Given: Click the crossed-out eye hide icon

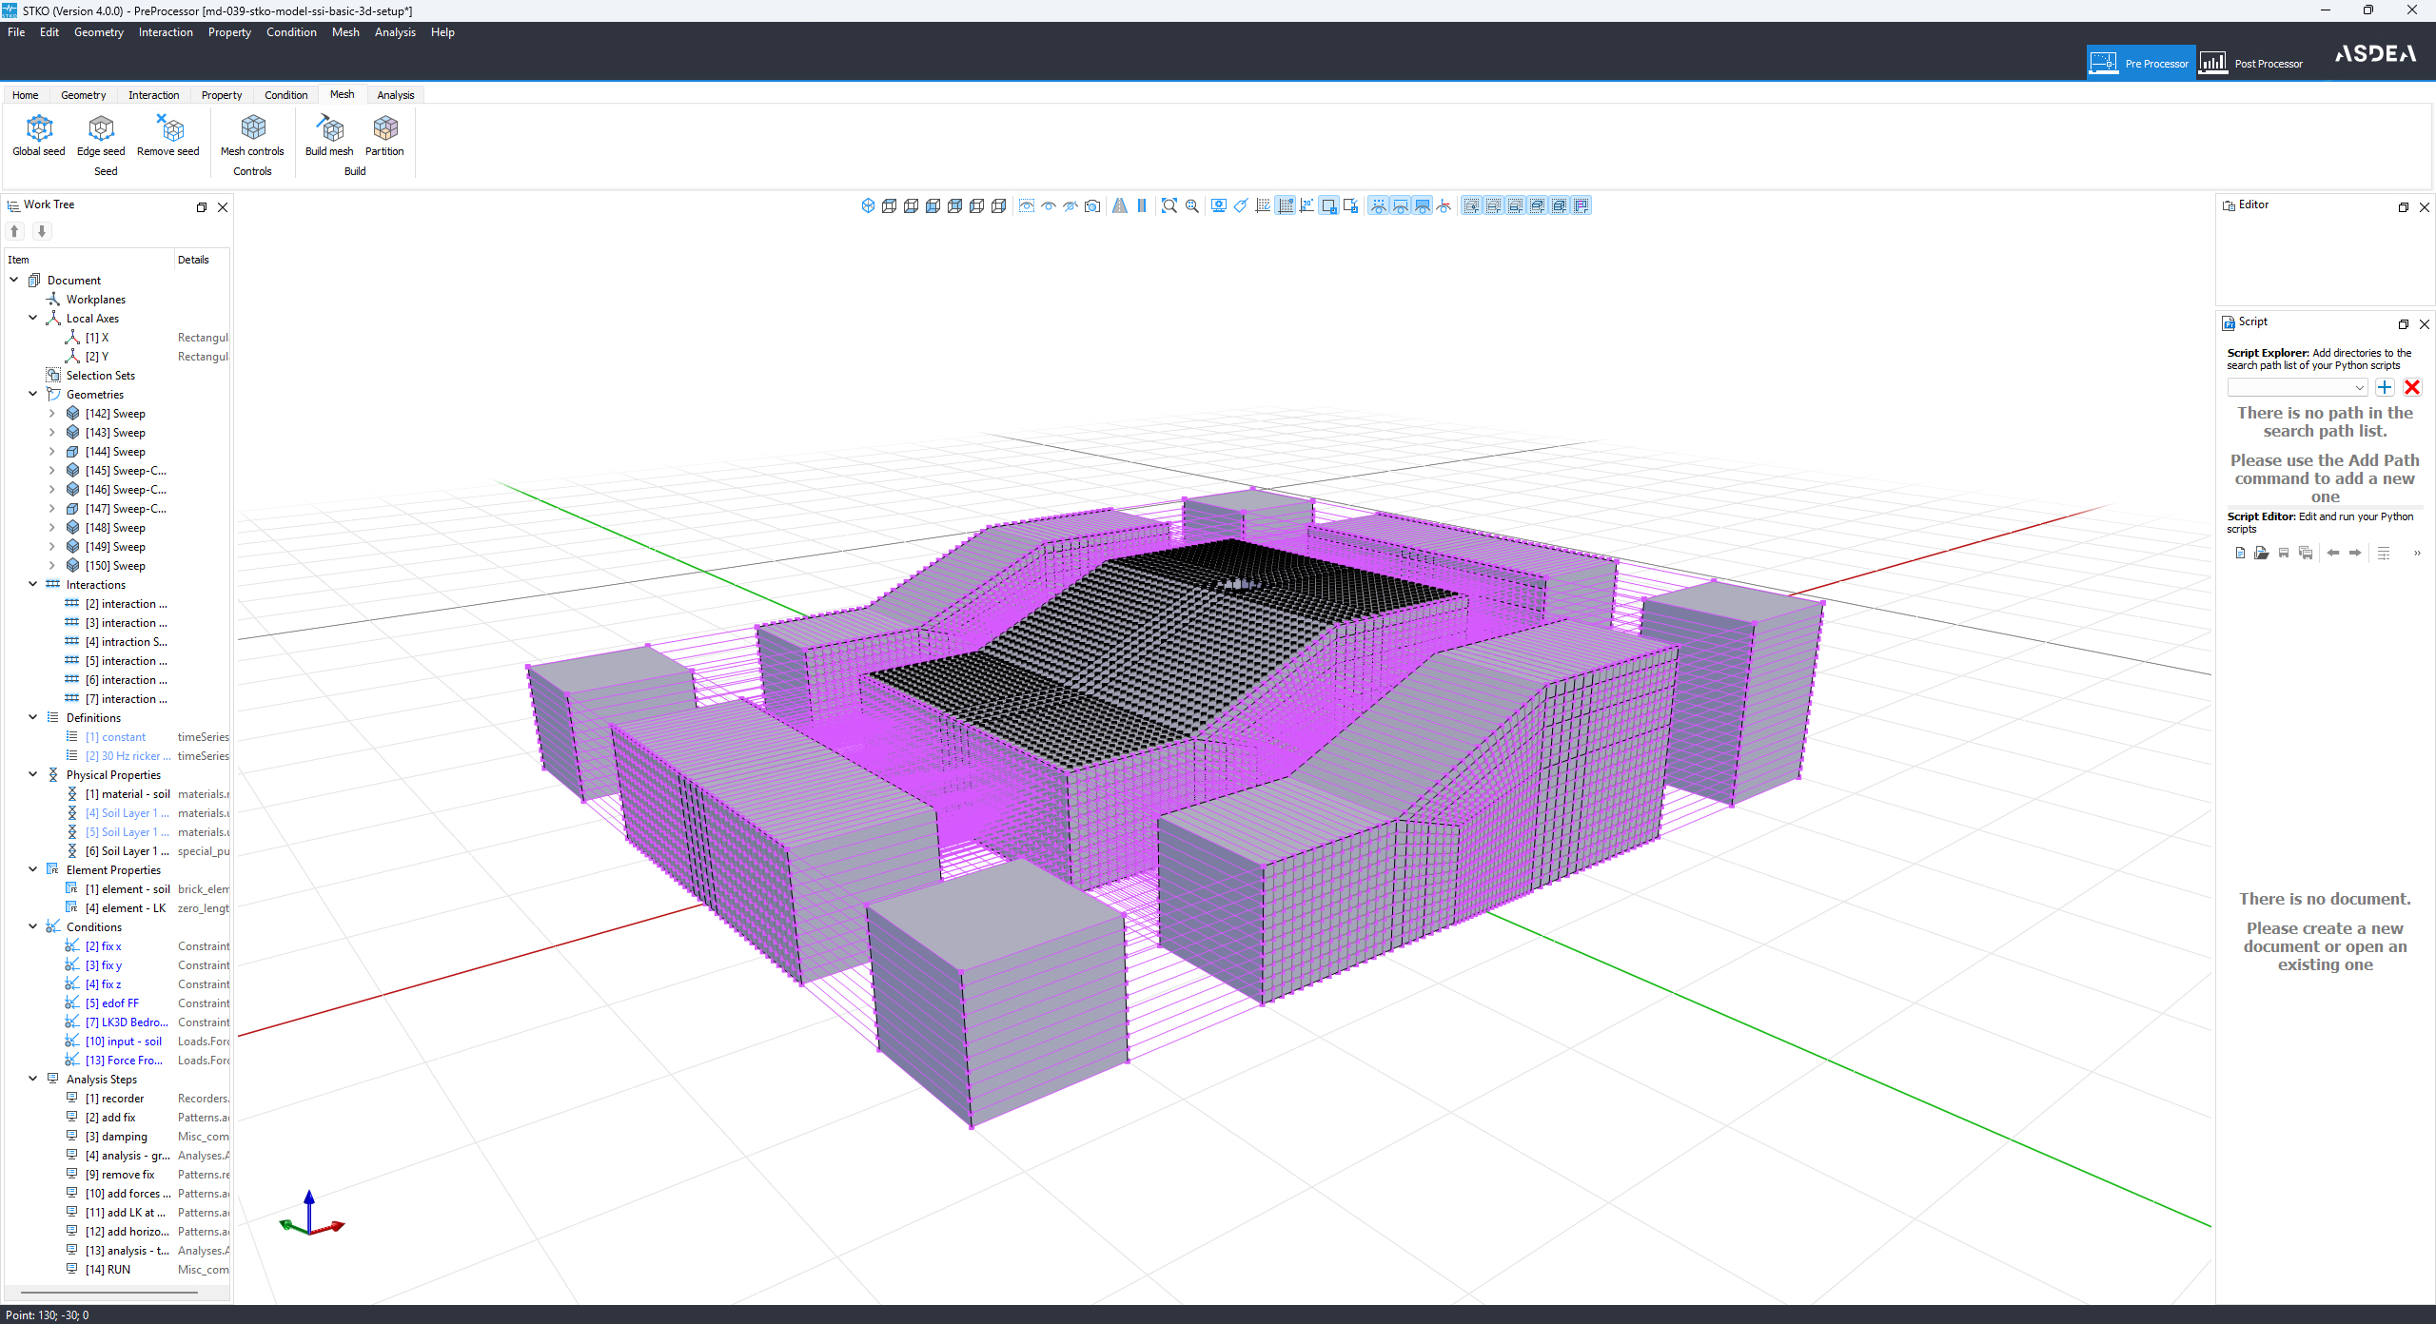Looking at the screenshot, I should [x=1071, y=205].
